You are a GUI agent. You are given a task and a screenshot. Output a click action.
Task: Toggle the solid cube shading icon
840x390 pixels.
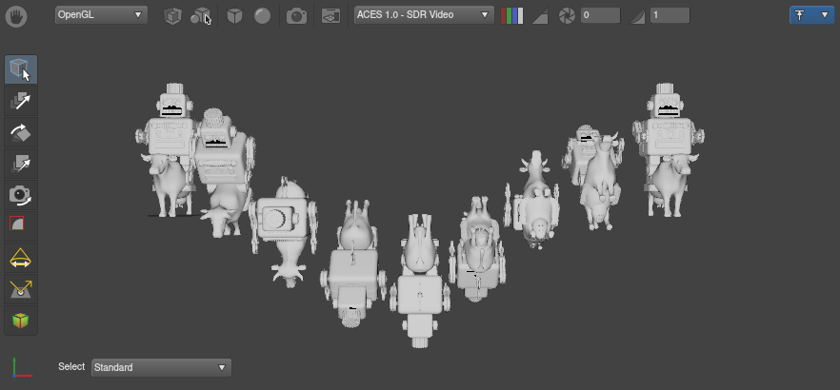tap(233, 16)
